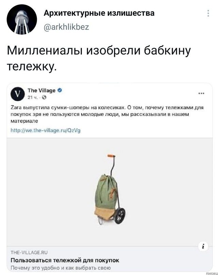This screenshot has width=218, height=275.
Task: Click The Village round logo avatar
Action: pos(17,94)
